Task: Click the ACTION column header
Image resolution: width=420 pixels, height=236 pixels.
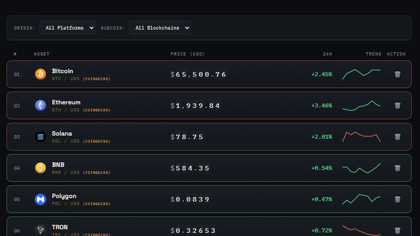Action: pos(396,54)
